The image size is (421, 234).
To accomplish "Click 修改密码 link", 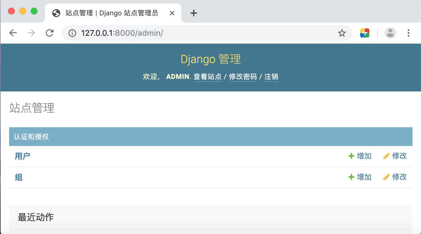I will 243,77.
